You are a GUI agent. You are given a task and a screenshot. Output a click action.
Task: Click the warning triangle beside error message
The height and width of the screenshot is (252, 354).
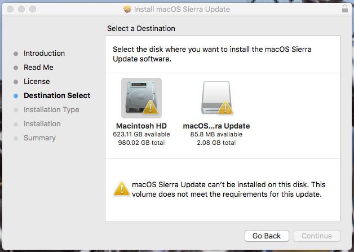121,189
